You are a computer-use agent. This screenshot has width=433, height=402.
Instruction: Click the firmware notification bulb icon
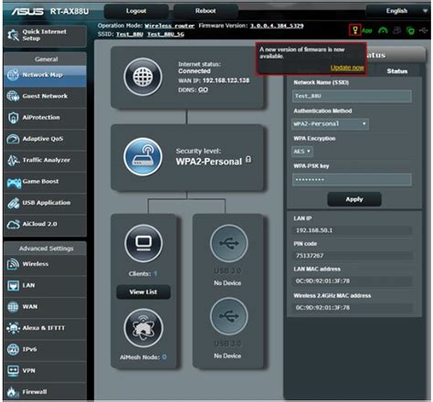[354, 30]
